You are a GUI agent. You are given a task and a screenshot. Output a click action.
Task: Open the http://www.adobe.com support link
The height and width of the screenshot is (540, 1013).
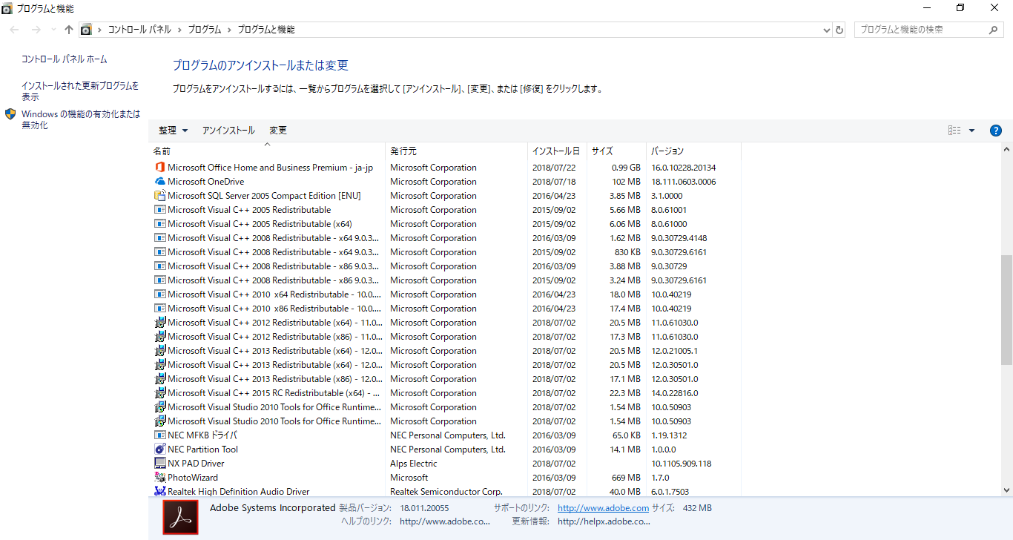(x=603, y=508)
